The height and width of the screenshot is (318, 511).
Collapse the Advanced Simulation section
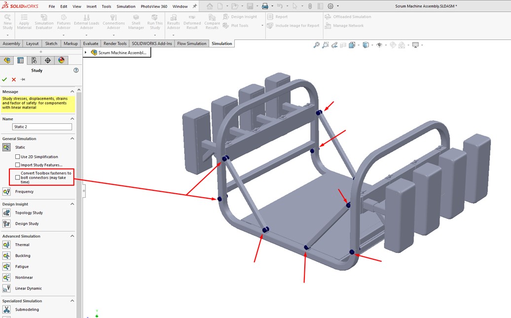(72, 237)
